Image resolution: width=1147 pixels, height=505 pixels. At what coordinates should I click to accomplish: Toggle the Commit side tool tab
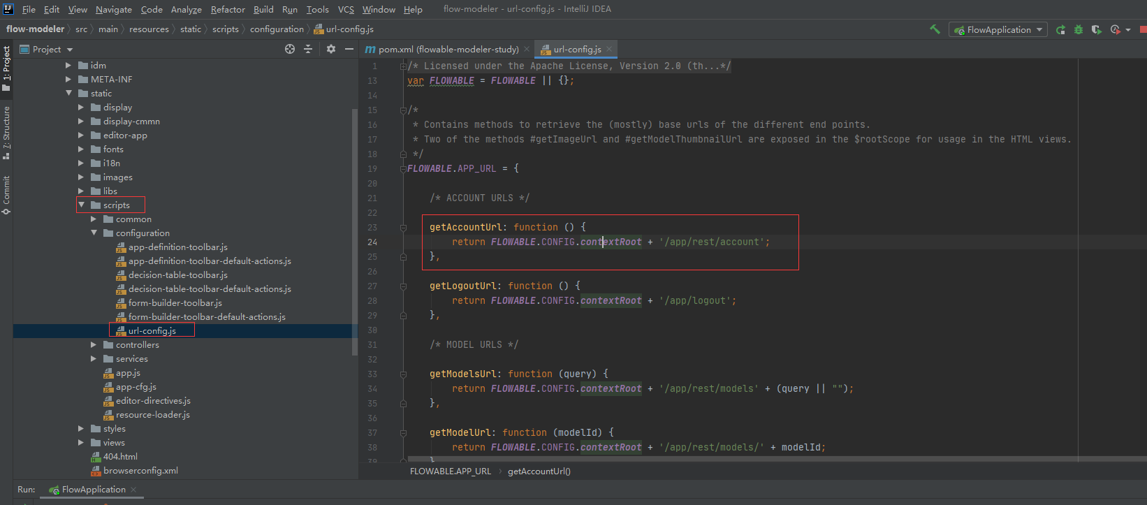6,195
